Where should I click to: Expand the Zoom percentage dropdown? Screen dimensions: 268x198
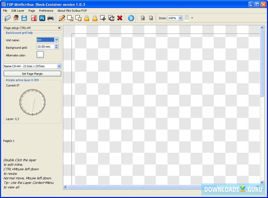click(x=180, y=18)
